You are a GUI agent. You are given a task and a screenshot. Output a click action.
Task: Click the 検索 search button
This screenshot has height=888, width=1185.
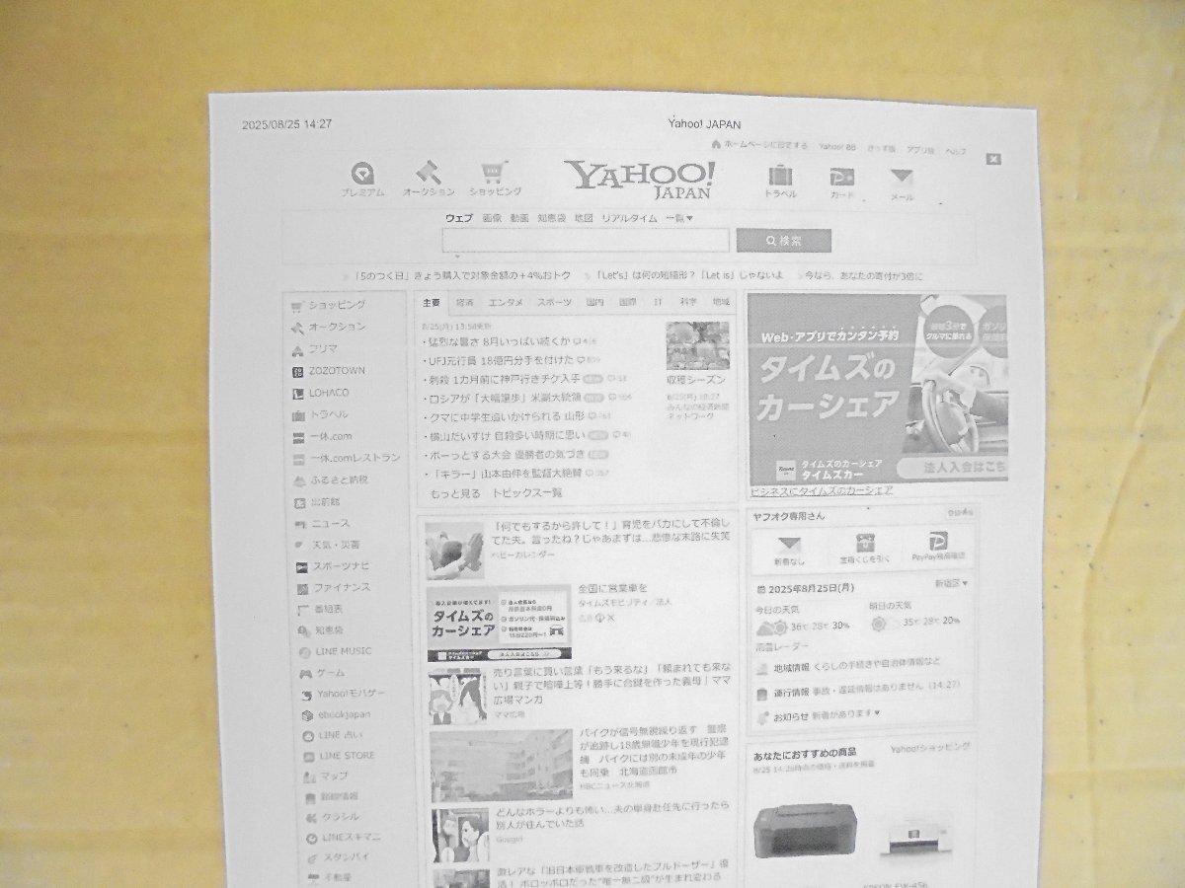pos(784,241)
